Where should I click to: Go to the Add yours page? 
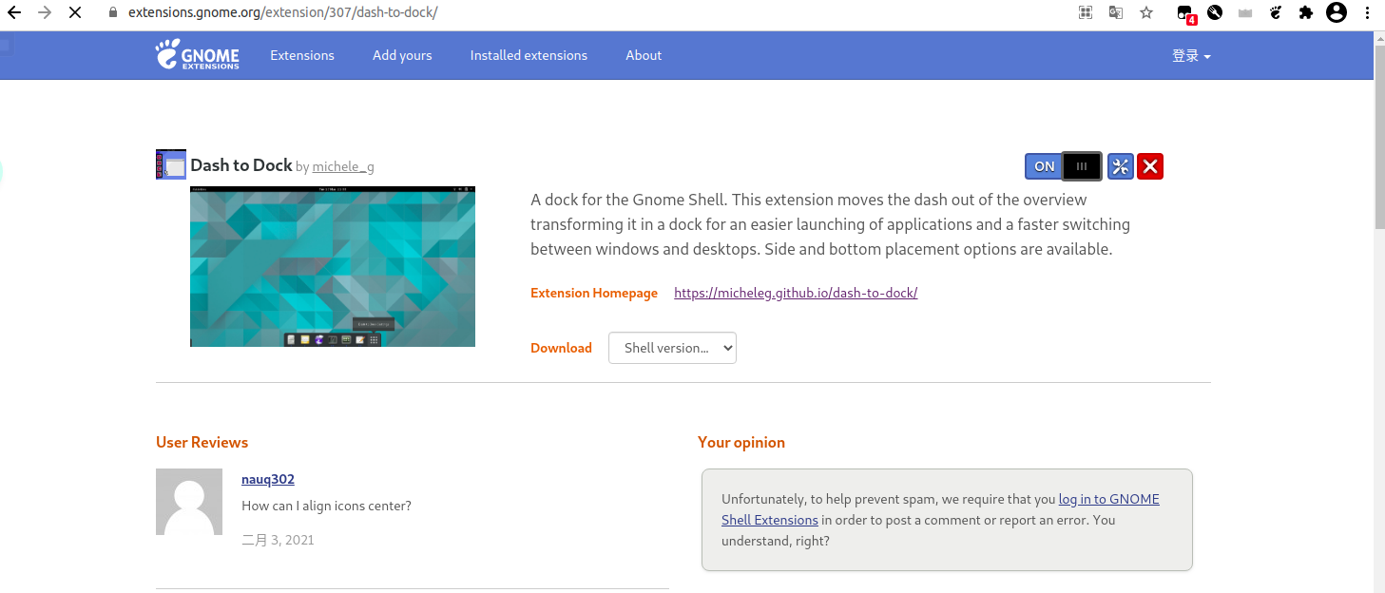point(402,55)
